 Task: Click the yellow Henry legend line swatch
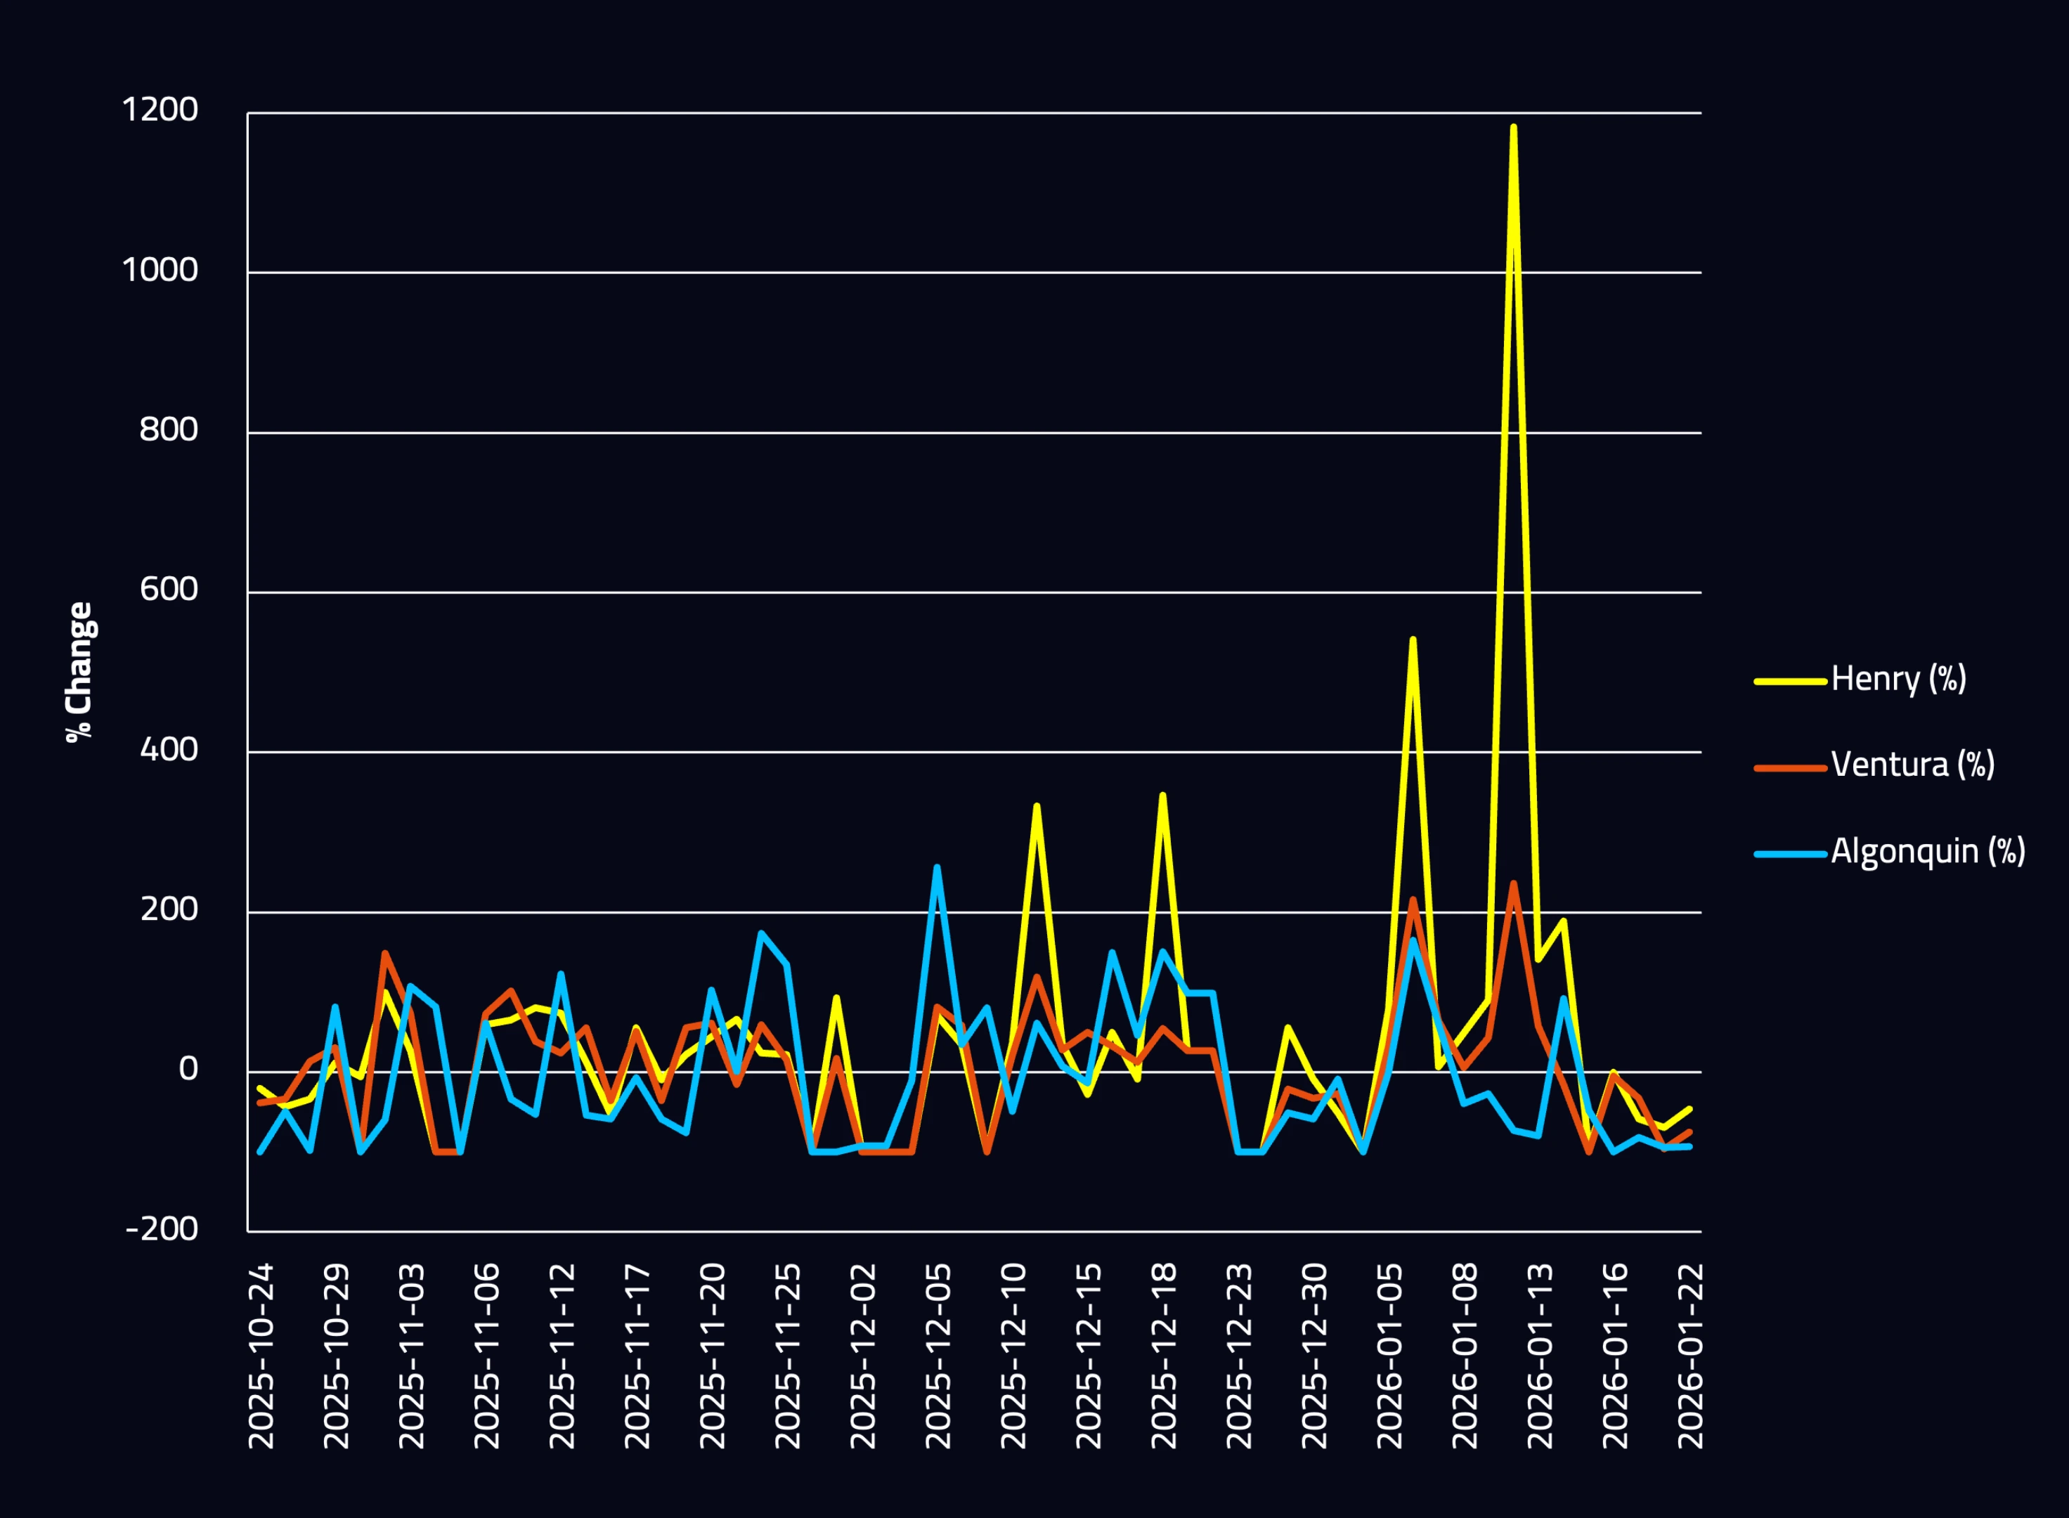click(x=1790, y=682)
